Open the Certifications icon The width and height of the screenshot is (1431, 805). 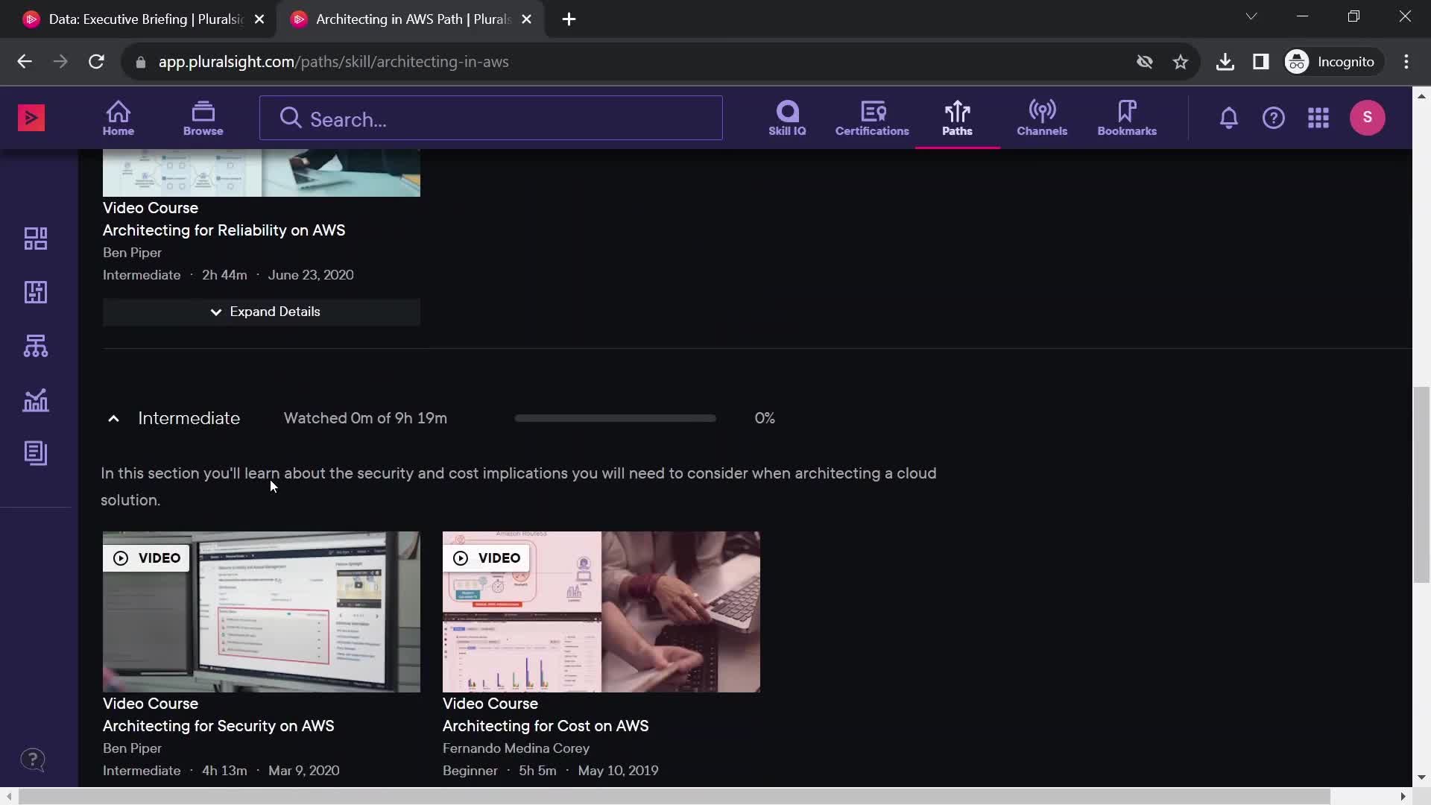(x=872, y=117)
